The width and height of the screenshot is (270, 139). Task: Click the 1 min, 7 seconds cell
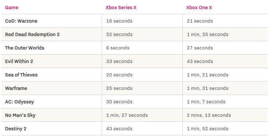coord(206,102)
